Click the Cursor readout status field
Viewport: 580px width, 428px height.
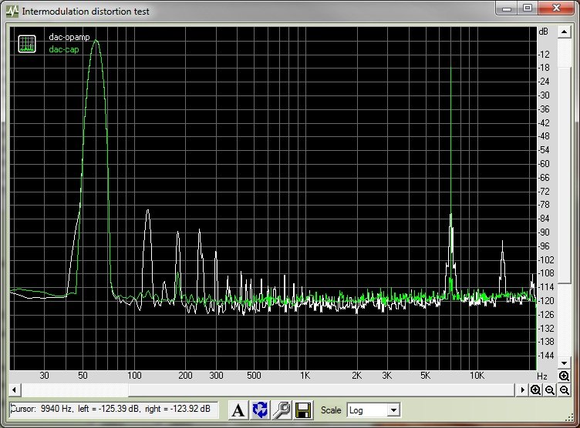(x=114, y=410)
